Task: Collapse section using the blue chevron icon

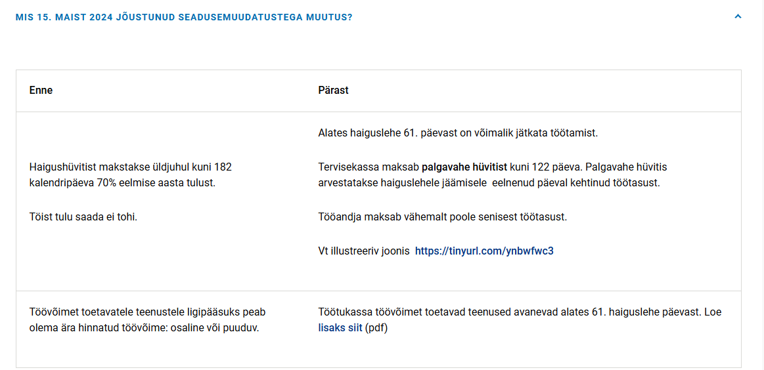Action: (738, 16)
